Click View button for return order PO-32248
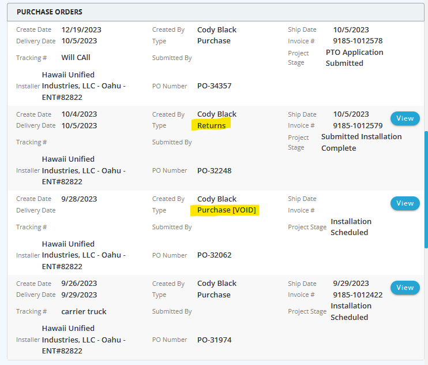 pyautogui.click(x=405, y=118)
